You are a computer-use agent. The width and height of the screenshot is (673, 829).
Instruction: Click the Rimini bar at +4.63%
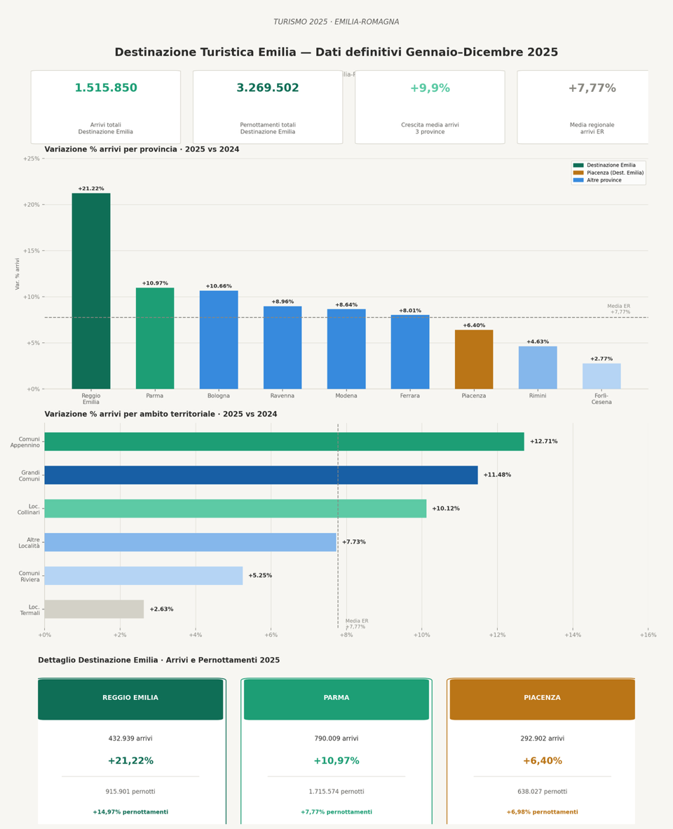tap(538, 368)
